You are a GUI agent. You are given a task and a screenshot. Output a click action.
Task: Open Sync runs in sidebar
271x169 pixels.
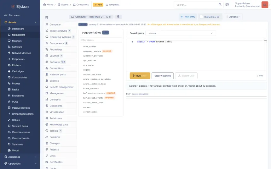[17, 144]
